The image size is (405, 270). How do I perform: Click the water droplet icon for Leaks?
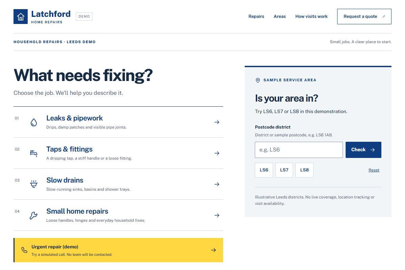(33, 122)
